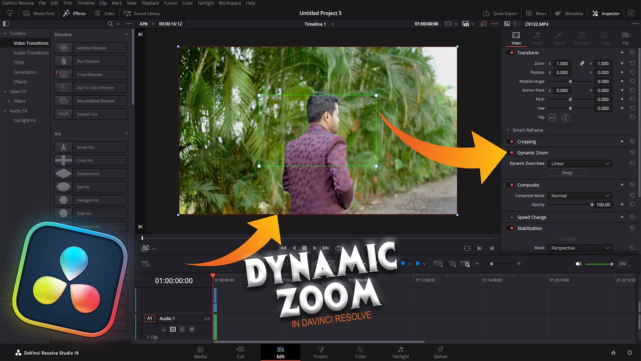Open the Dynamic Zoom Ease dropdown

[580, 163]
